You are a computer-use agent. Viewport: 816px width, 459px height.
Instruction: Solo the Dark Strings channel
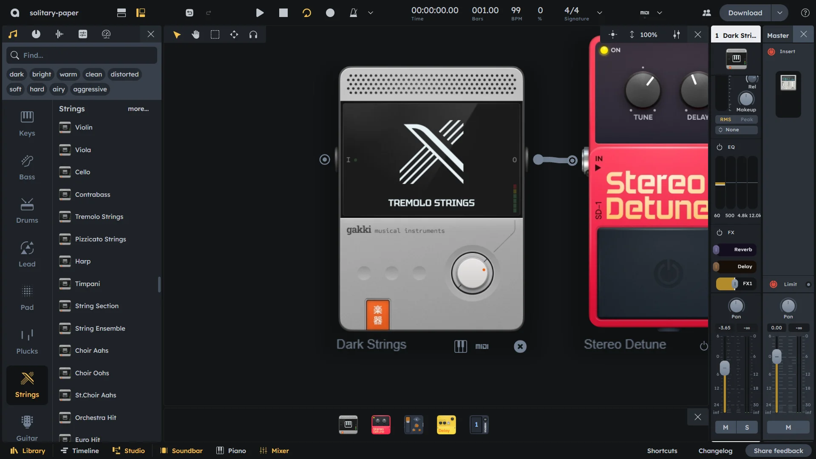[747, 427]
